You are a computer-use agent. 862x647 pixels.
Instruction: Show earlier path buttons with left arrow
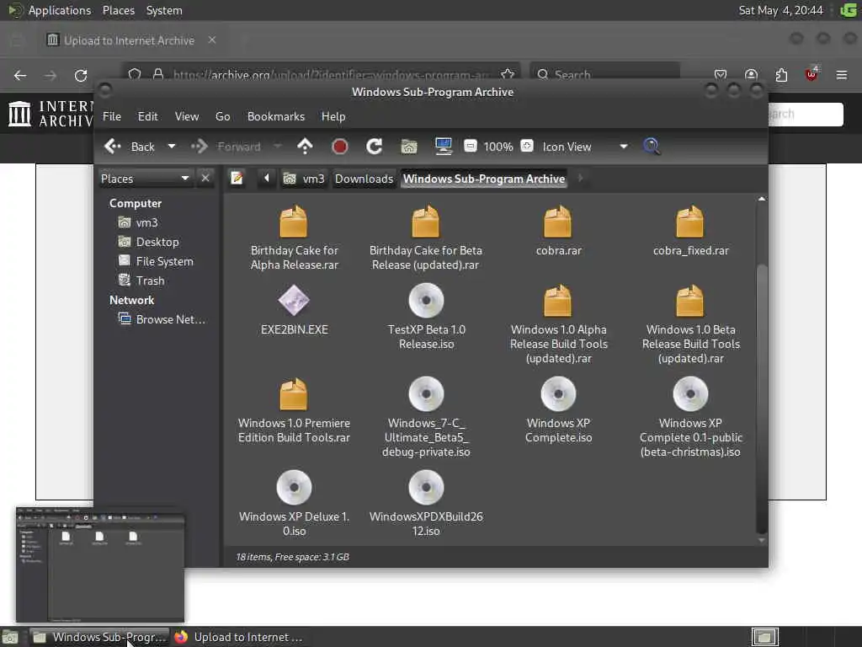pos(267,179)
